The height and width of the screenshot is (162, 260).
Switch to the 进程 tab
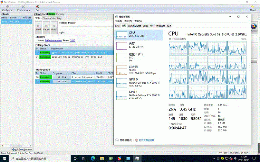click(x=117, y=26)
